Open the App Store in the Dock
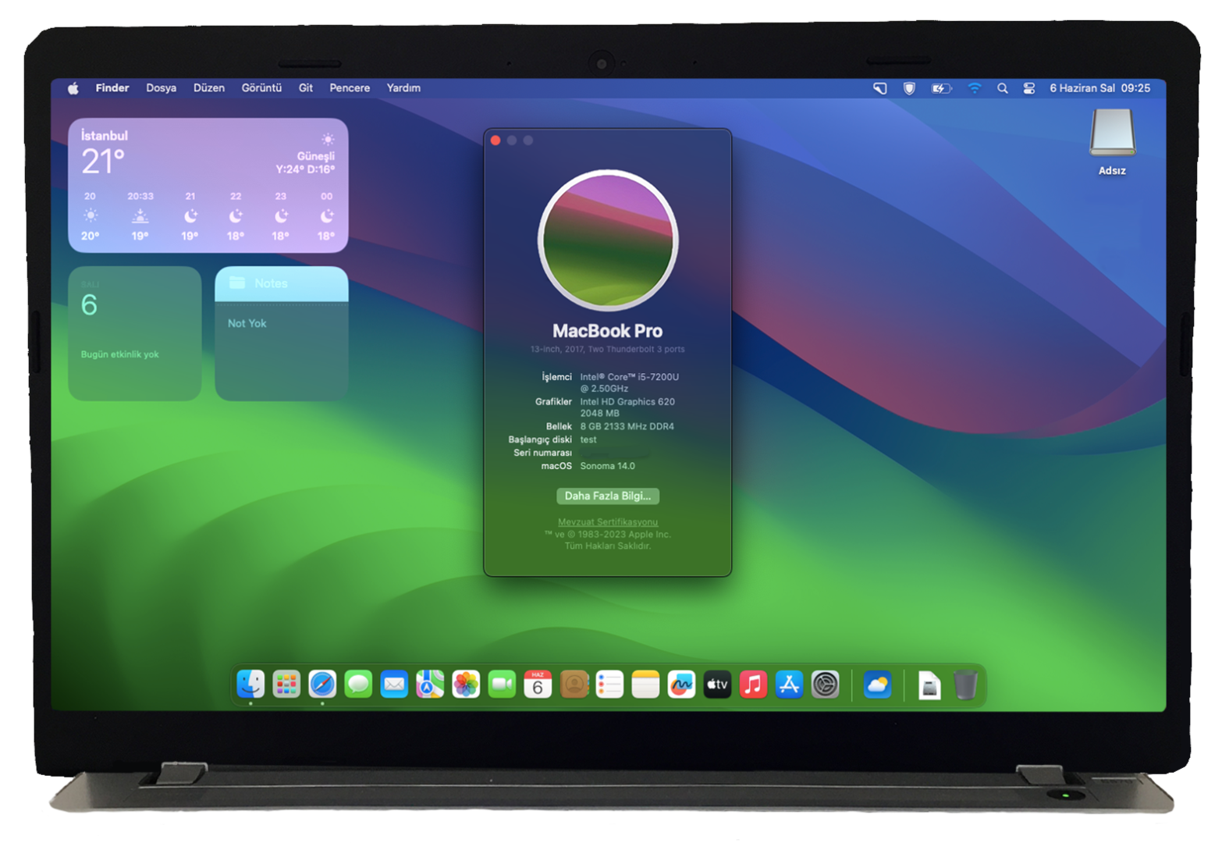The height and width of the screenshot is (843, 1222). (x=789, y=685)
